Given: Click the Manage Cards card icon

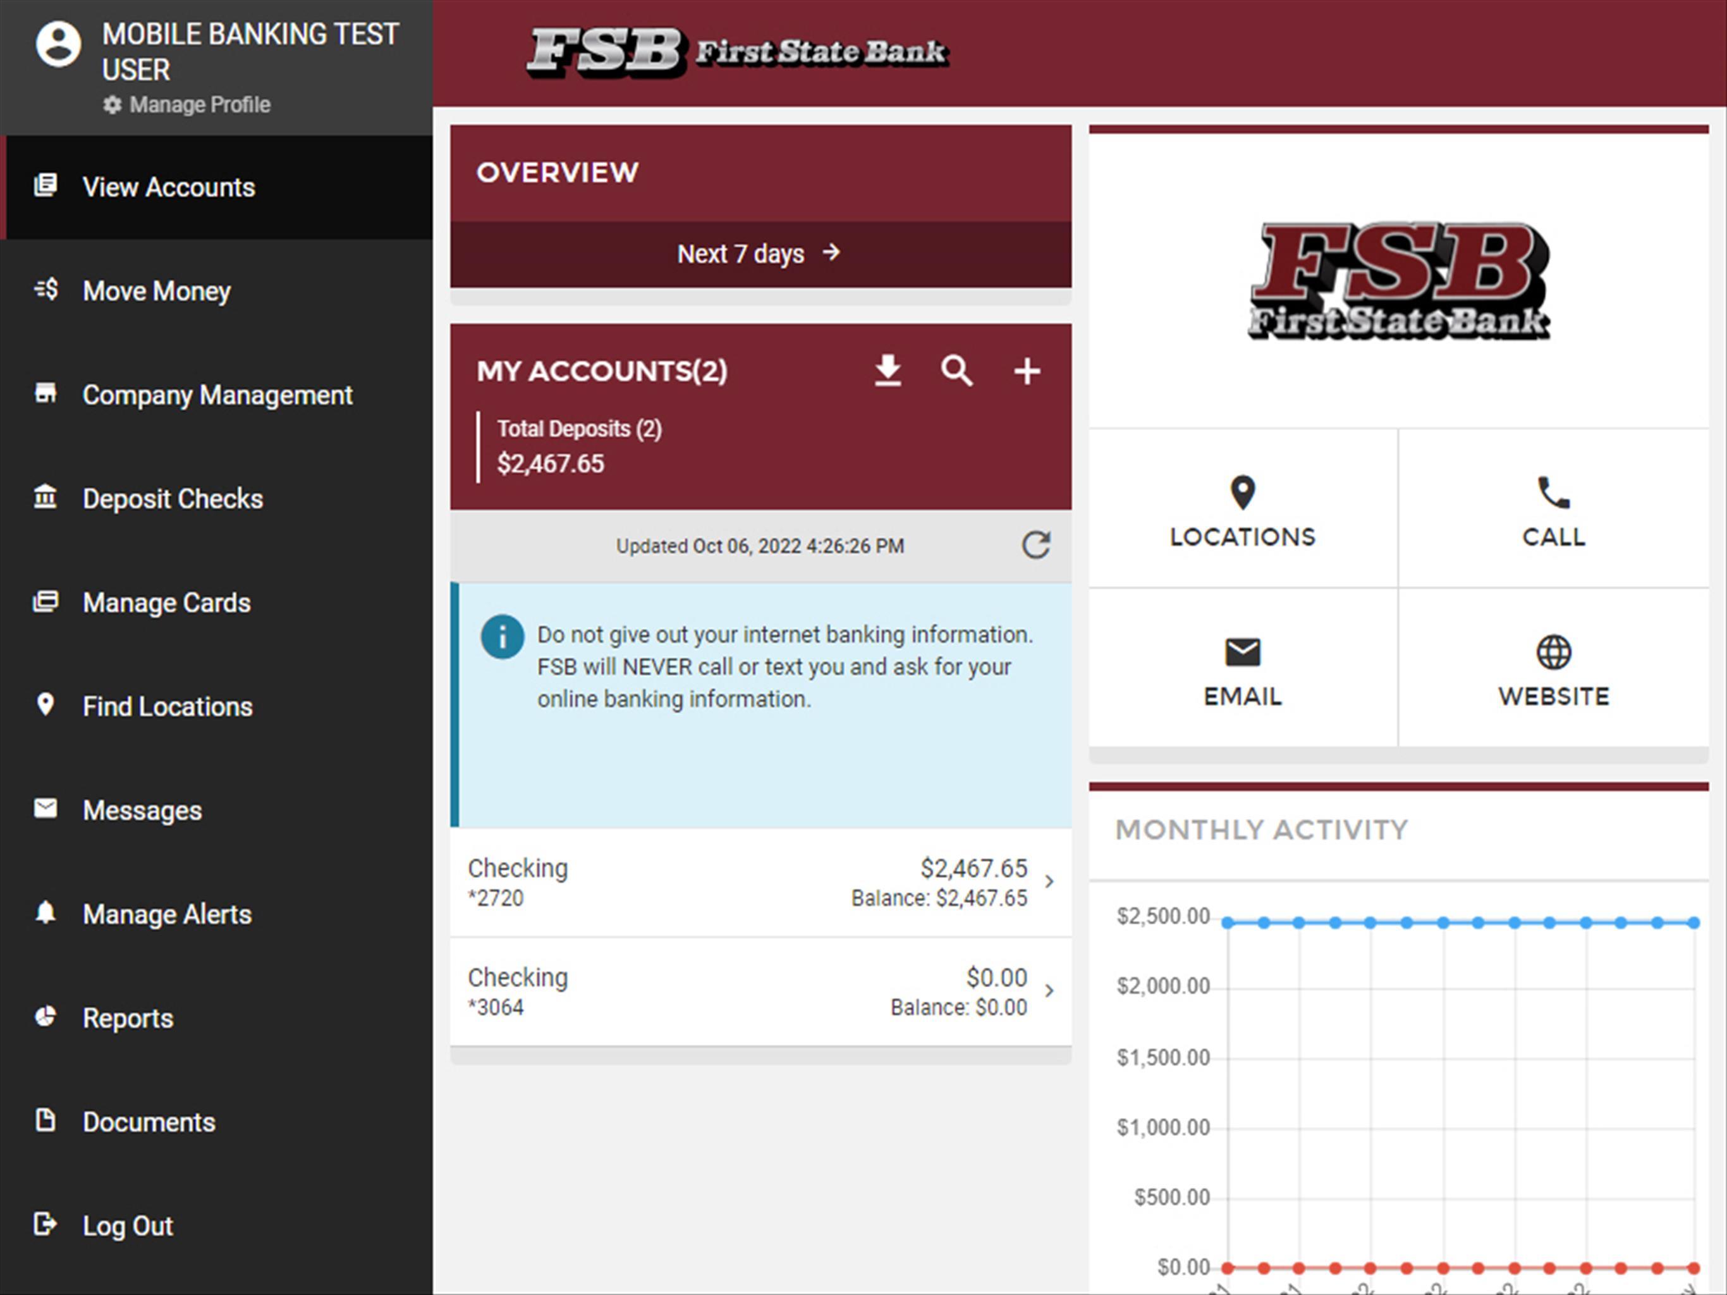Looking at the screenshot, I should (46, 601).
